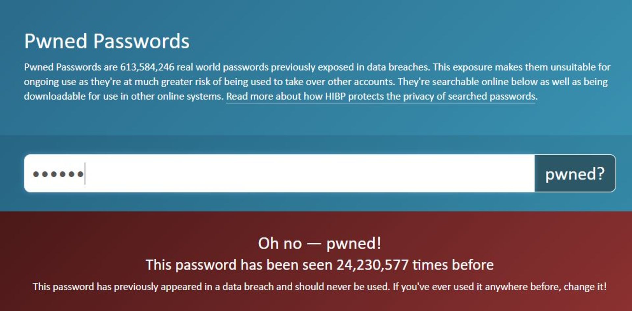Click the masked password dots in field
The image size is (632, 311).
point(58,174)
